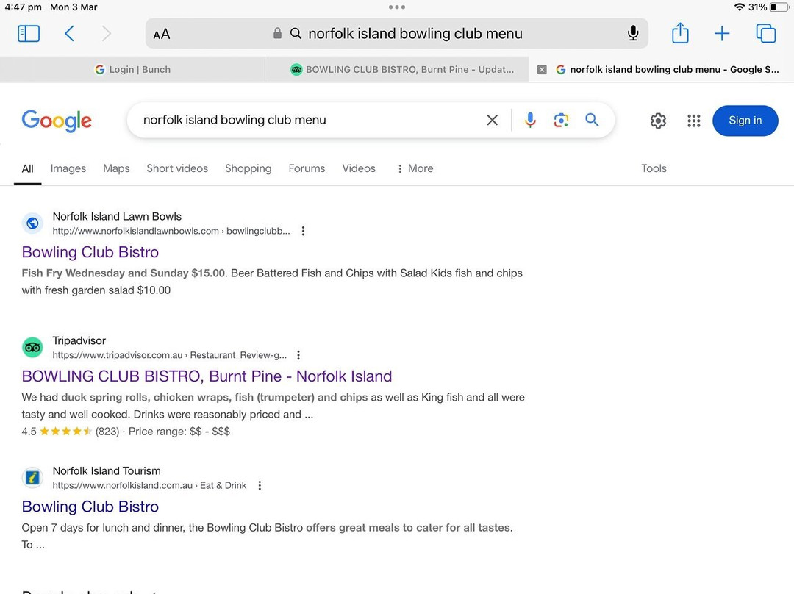Tap the battery indicator
This screenshot has width=794, height=594.
pyautogui.click(x=780, y=7)
